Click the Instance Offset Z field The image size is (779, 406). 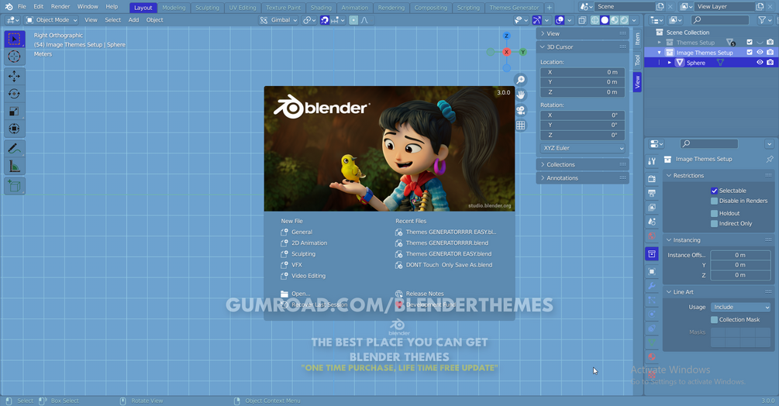741,276
